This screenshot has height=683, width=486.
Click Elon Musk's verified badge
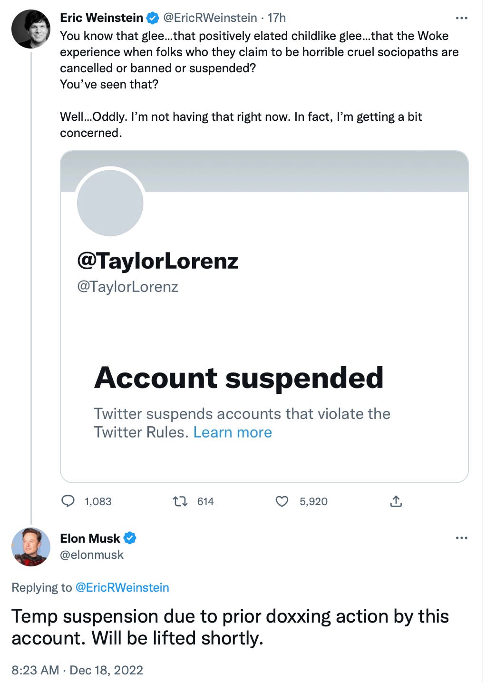point(130,538)
